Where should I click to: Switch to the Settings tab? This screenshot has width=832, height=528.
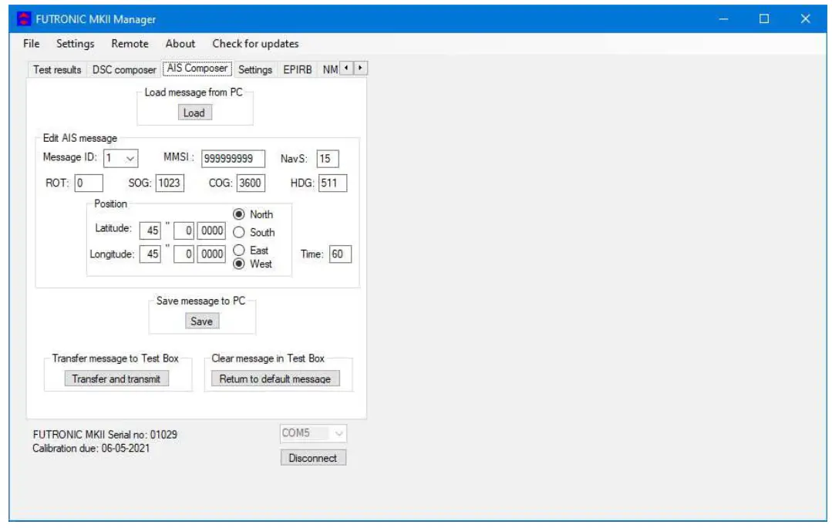[x=255, y=69]
